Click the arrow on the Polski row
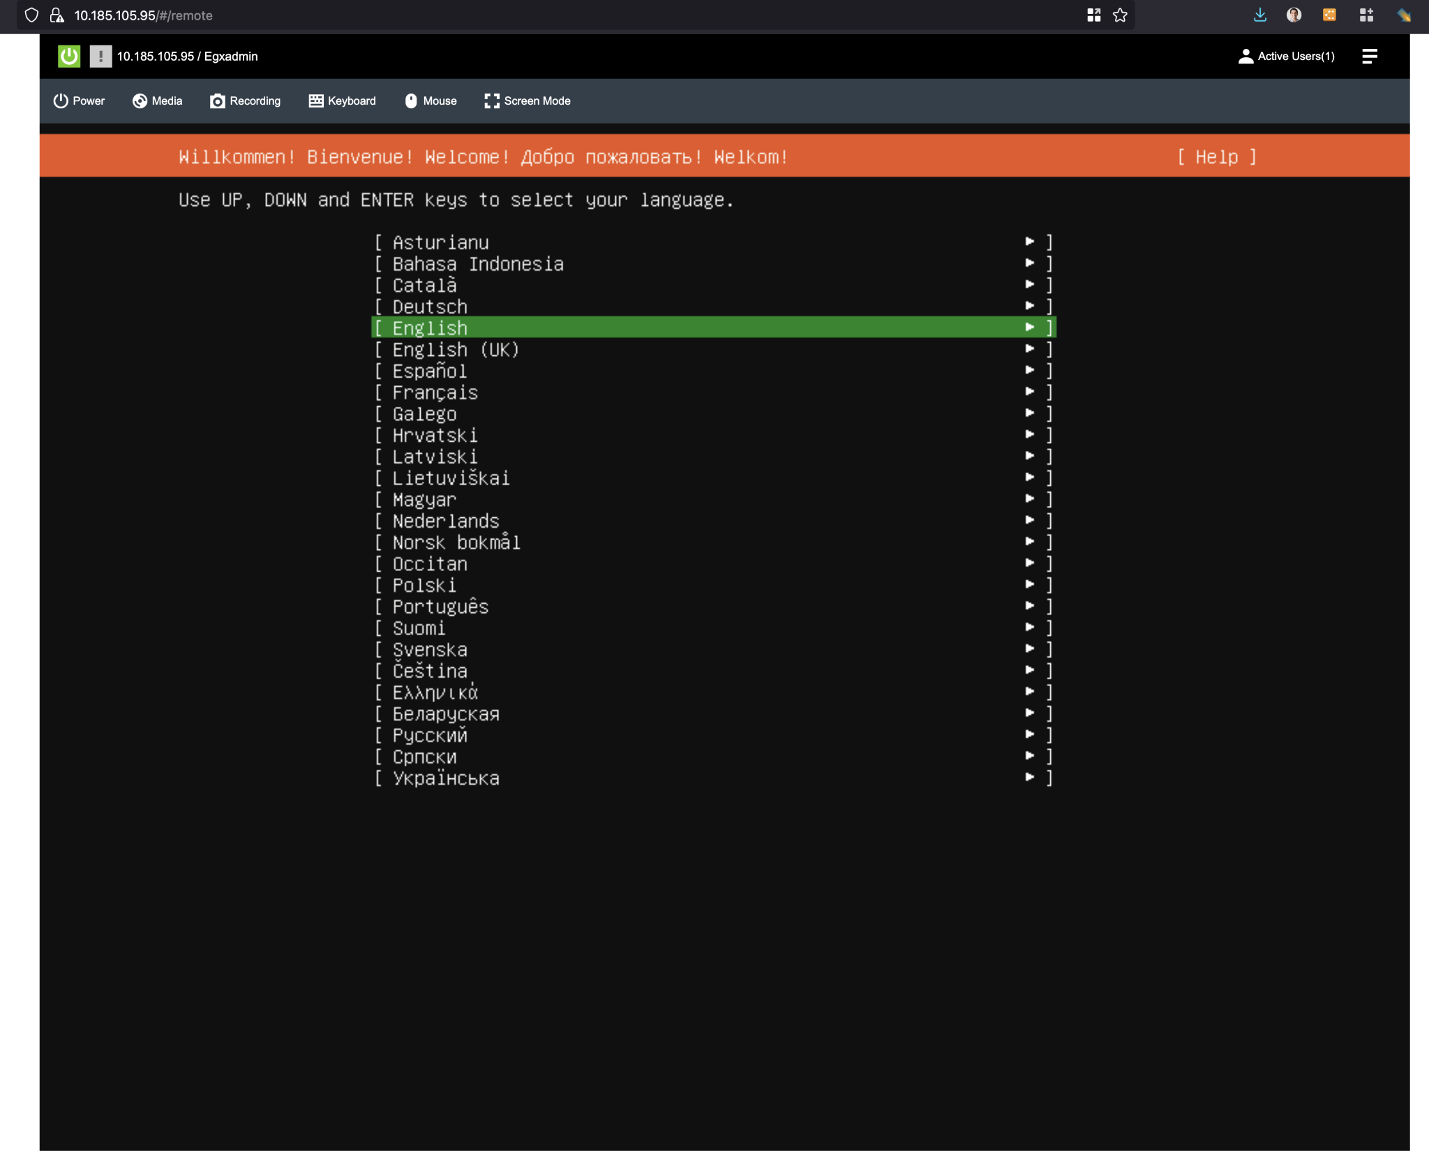This screenshot has height=1151, width=1429. pos(1029,584)
